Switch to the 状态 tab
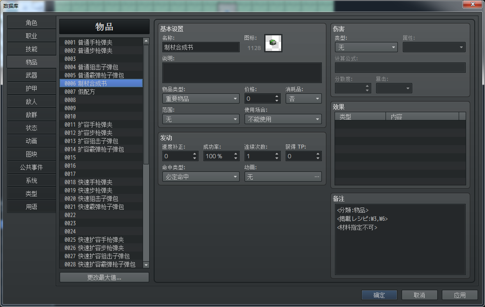This screenshot has height=307, width=485. [x=32, y=128]
